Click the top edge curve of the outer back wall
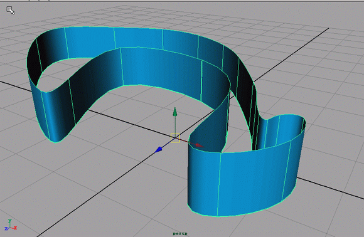This screenshot has height=237, width=364. [x=139, y=28]
